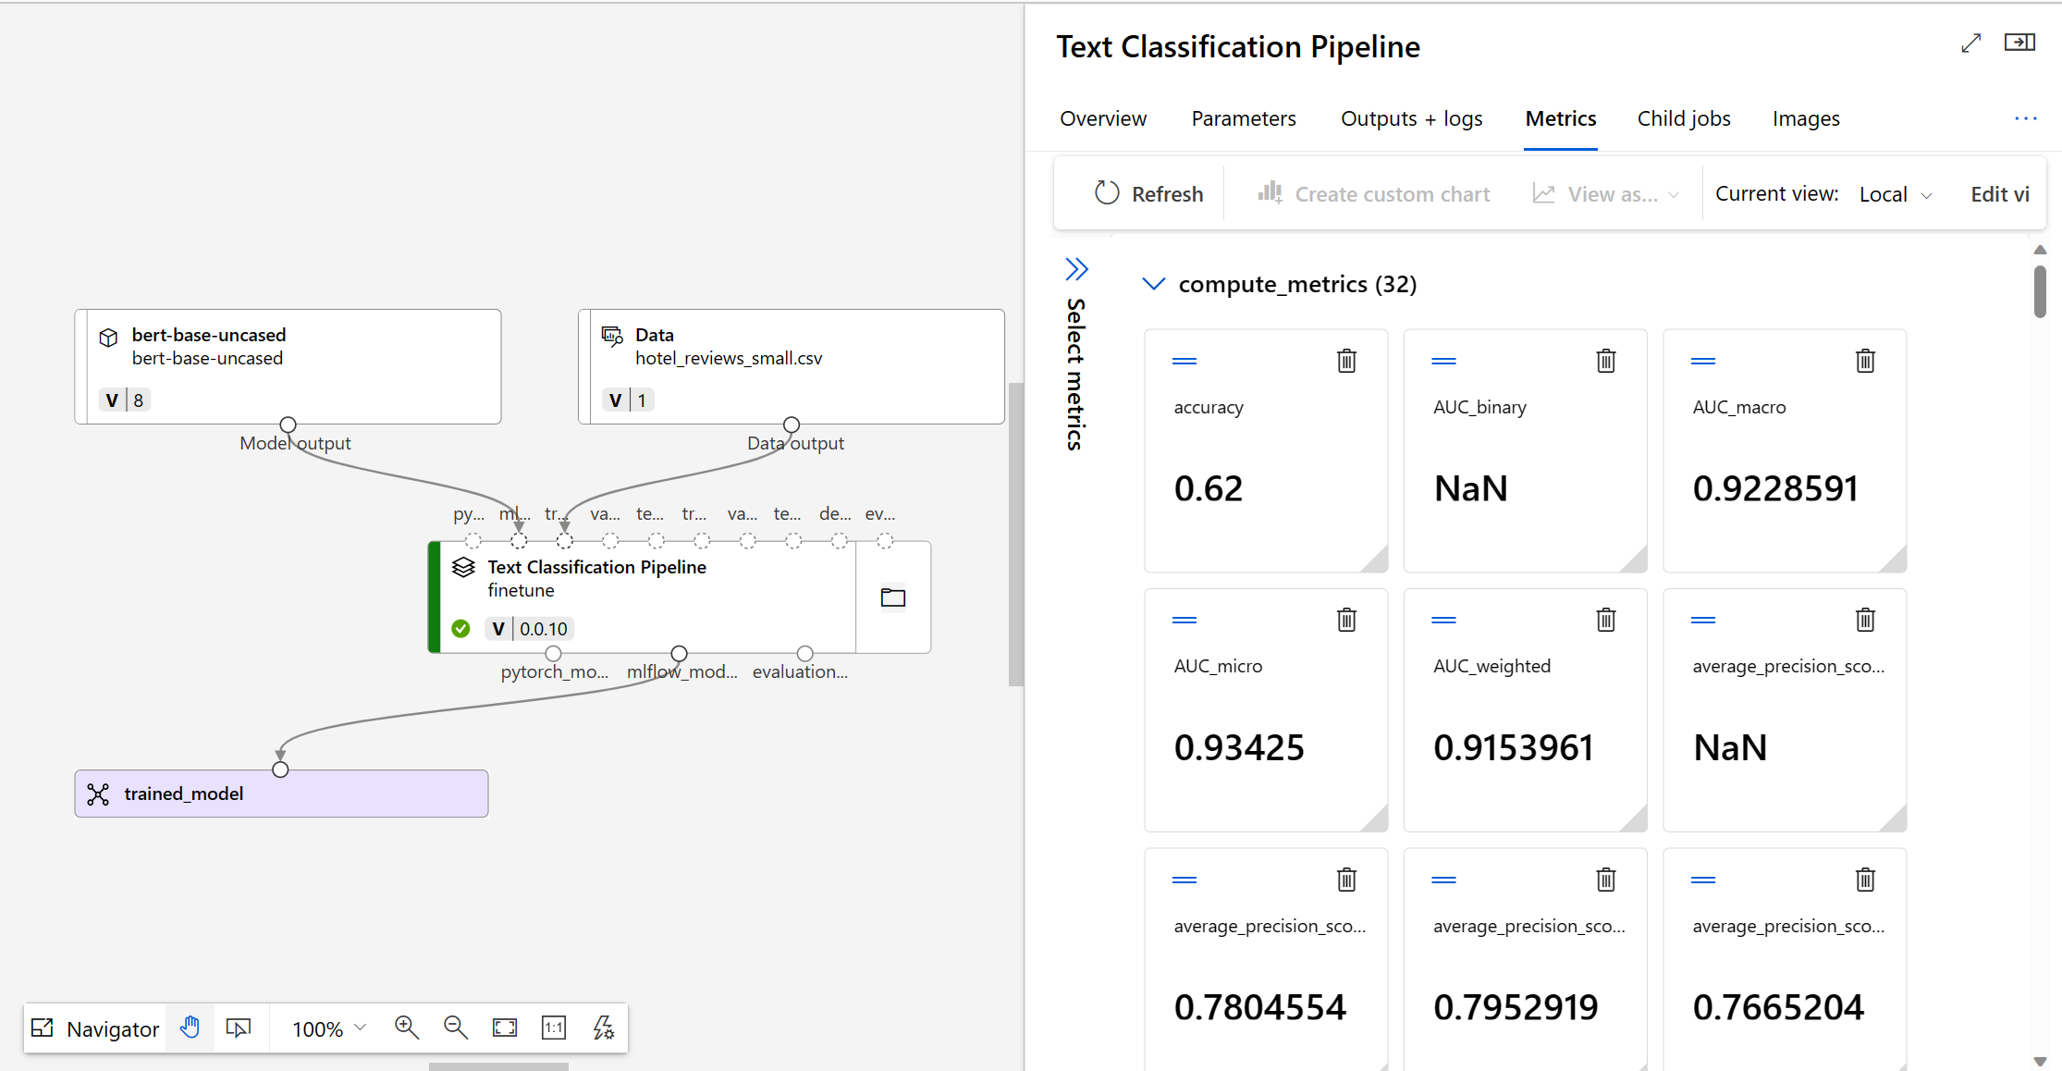
Task: Click the pytorch_mo... output port
Action: click(553, 654)
